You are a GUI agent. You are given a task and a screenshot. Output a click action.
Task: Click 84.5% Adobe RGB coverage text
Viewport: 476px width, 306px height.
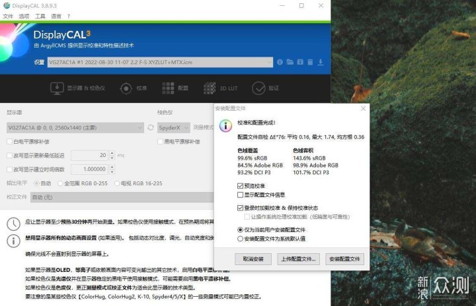pos(260,166)
